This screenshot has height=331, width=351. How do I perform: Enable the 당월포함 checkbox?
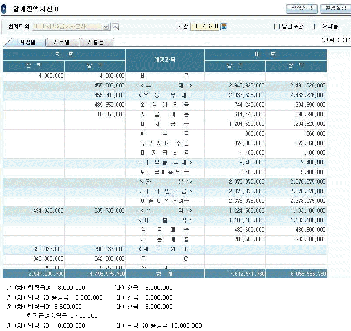277,27
